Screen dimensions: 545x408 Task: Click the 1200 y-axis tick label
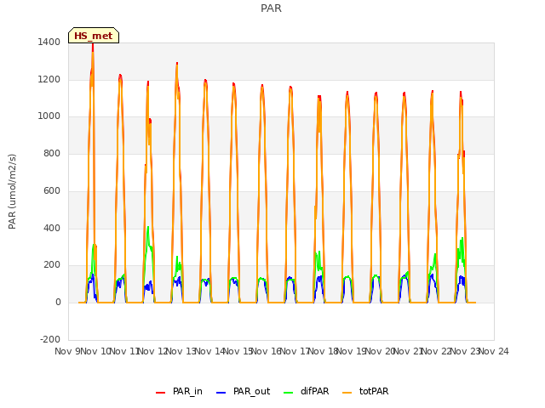(49, 79)
